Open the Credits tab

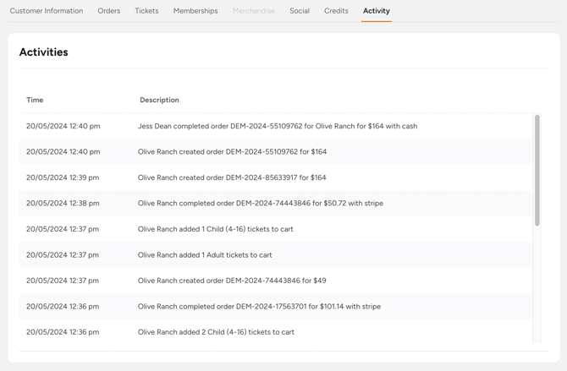pos(336,11)
